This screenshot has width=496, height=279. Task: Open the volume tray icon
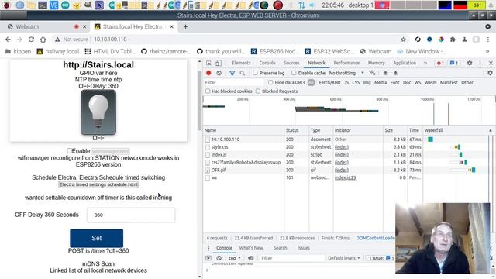pyautogui.click(x=312, y=5)
